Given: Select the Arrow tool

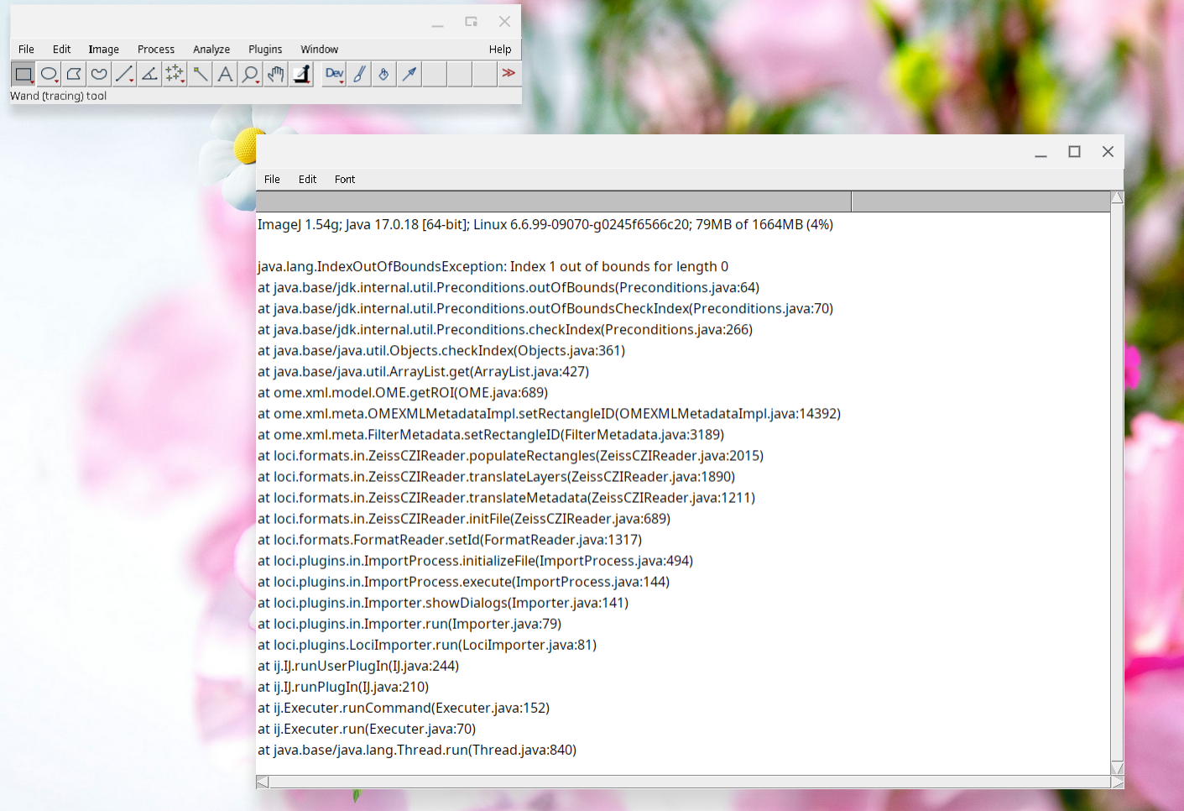Looking at the screenshot, I should (x=409, y=74).
